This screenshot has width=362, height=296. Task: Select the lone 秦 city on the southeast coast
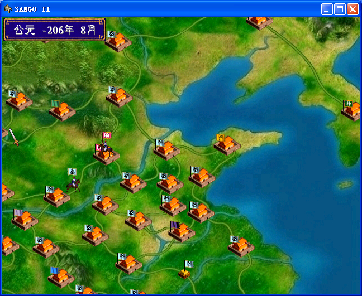tap(241, 246)
